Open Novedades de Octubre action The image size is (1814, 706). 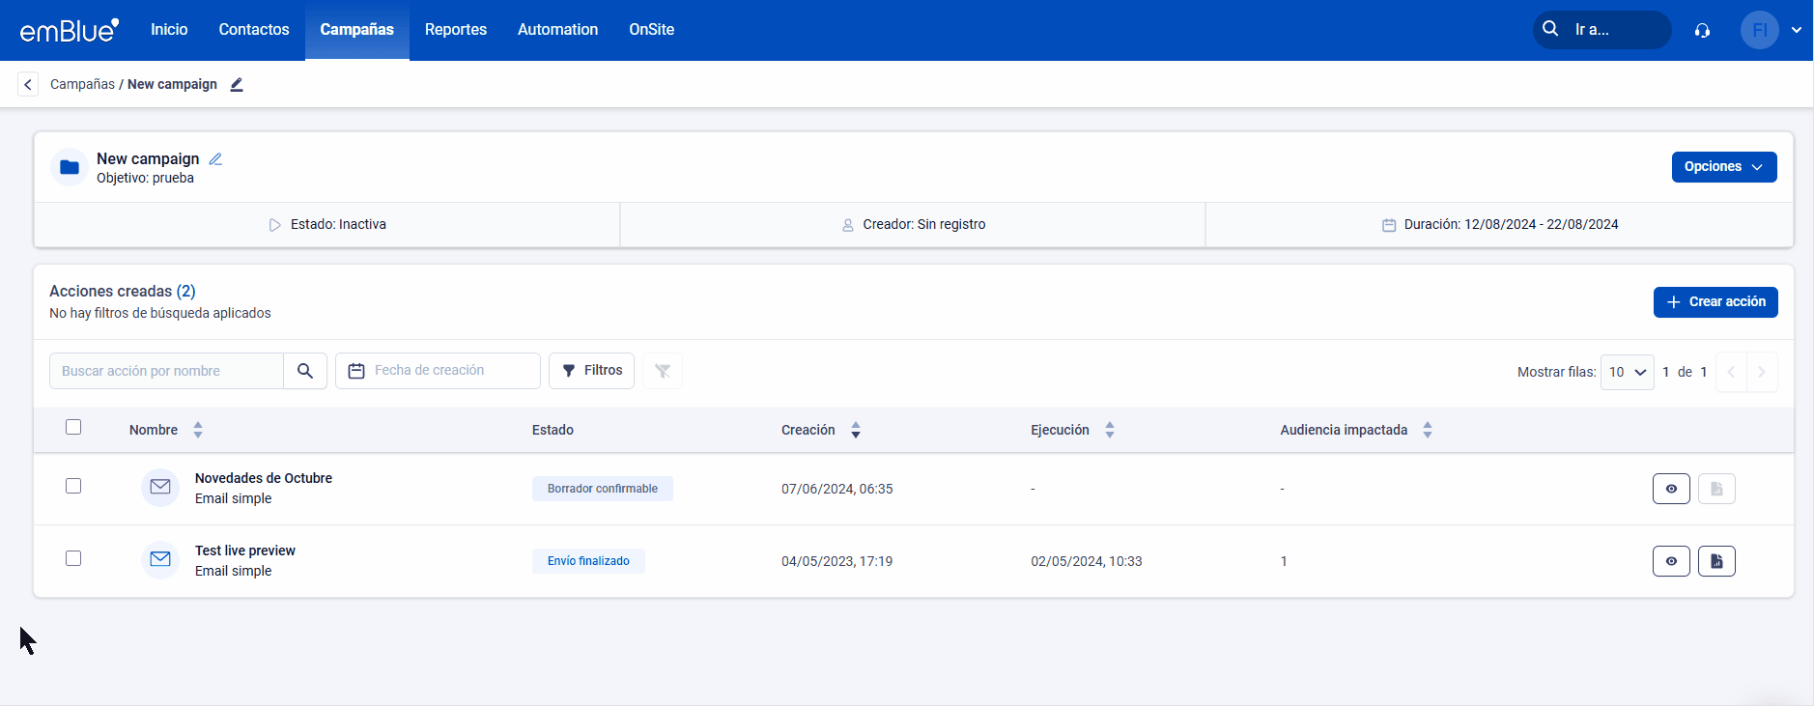(264, 478)
